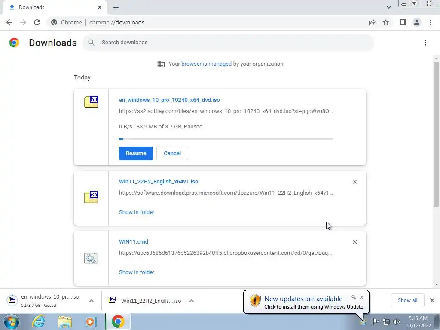The image size is (440, 330).
Task: Open Win11_22H2_Englis....iso in download shelf
Action: (145, 301)
